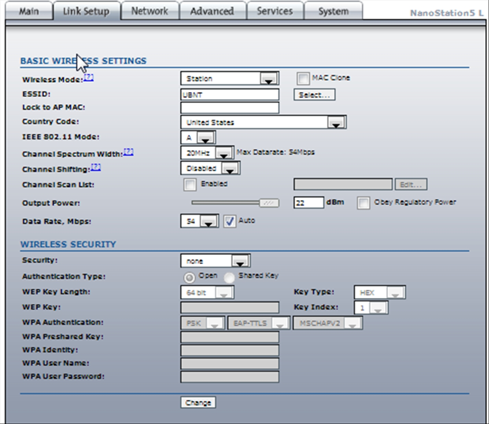The width and height of the screenshot is (489, 424).
Task: Click the Max Datarate: 54Mbps text
Action: click(276, 152)
